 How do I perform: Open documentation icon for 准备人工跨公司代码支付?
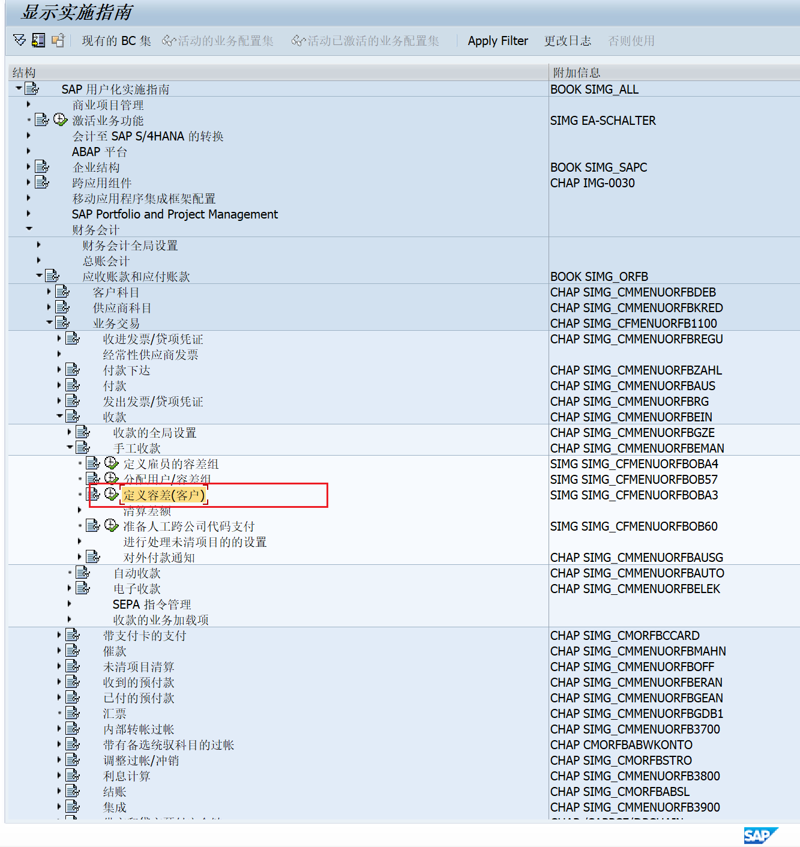(93, 526)
